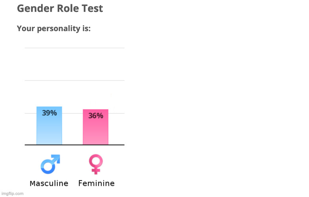Click the 'Your personality is:' subtitle
The height and width of the screenshot is (197, 309).
(54, 28)
